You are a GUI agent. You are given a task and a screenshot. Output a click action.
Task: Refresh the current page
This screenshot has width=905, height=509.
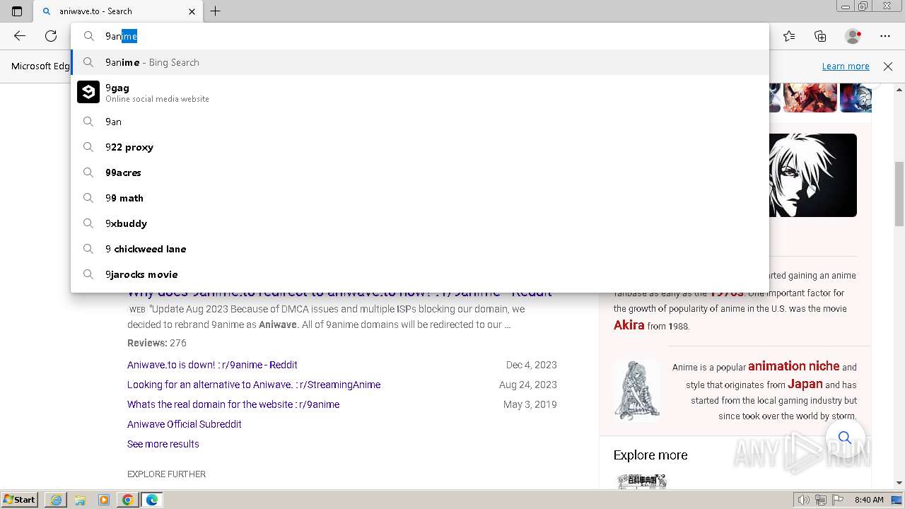[x=51, y=36]
